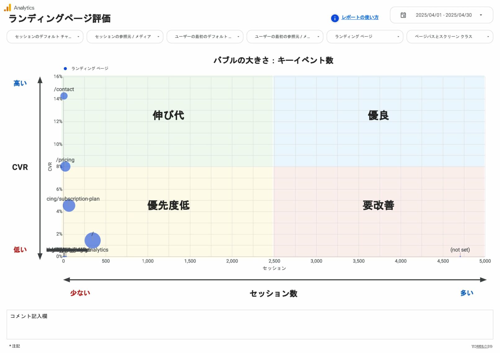Screen dimensions: 500x353
Task: Select the large root path bubble
Action: click(92, 240)
